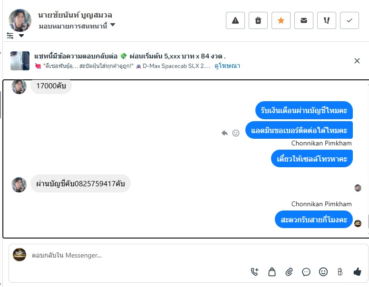Delete conversation using the trash icon
The height and width of the screenshot is (287, 369).
click(x=258, y=20)
